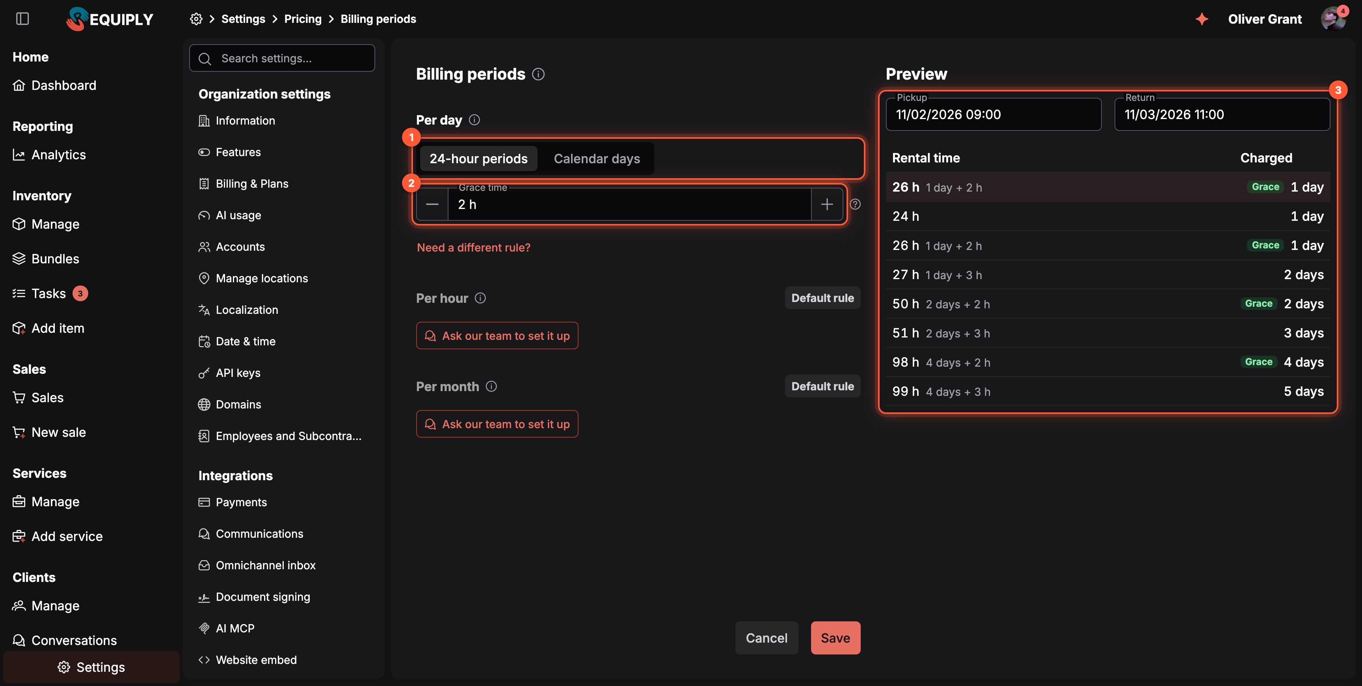Open API keys settings
Image resolution: width=1362 pixels, height=686 pixels.
coord(229,373)
